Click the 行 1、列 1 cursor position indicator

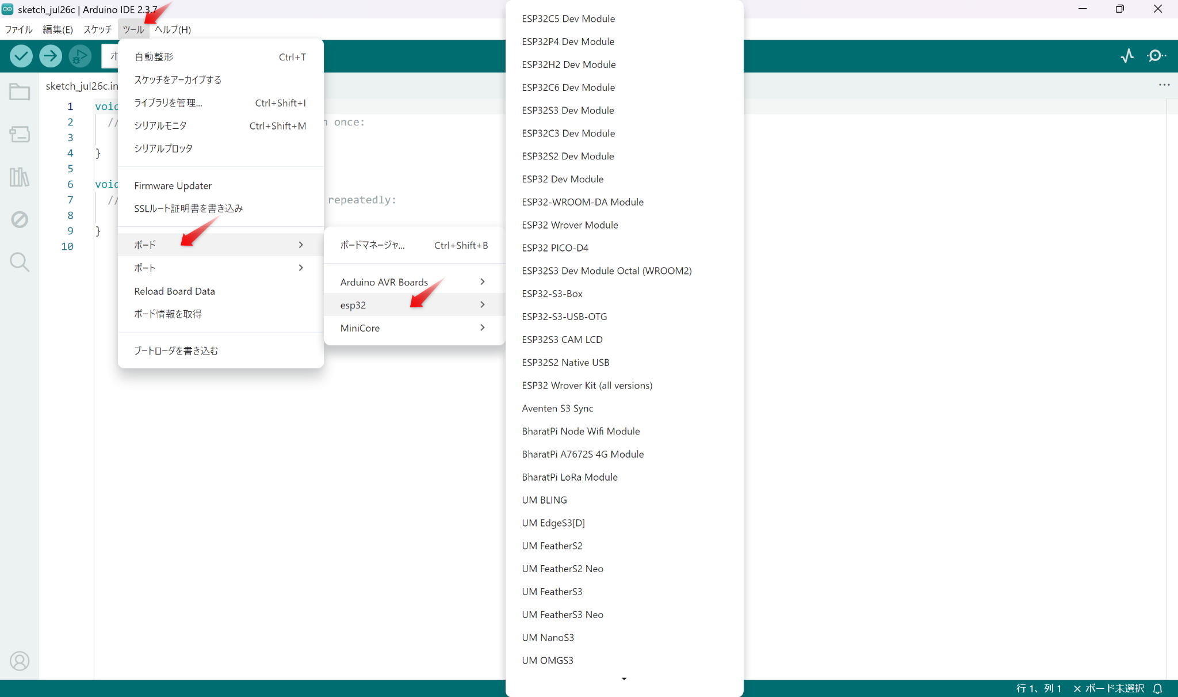pyautogui.click(x=1039, y=688)
